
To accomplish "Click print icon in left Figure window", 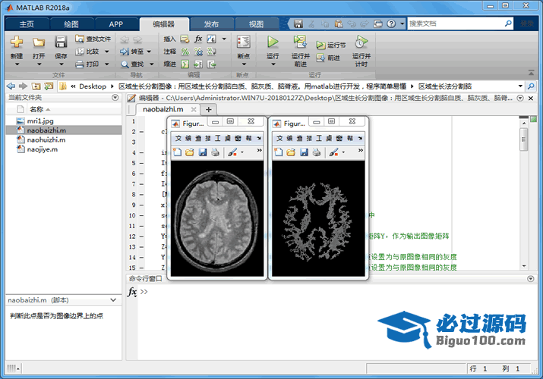I will [216, 152].
